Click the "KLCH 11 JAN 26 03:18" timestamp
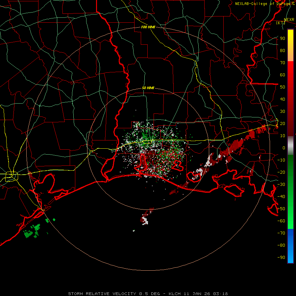This screenshot has height=296, width=296. (198, 294)
